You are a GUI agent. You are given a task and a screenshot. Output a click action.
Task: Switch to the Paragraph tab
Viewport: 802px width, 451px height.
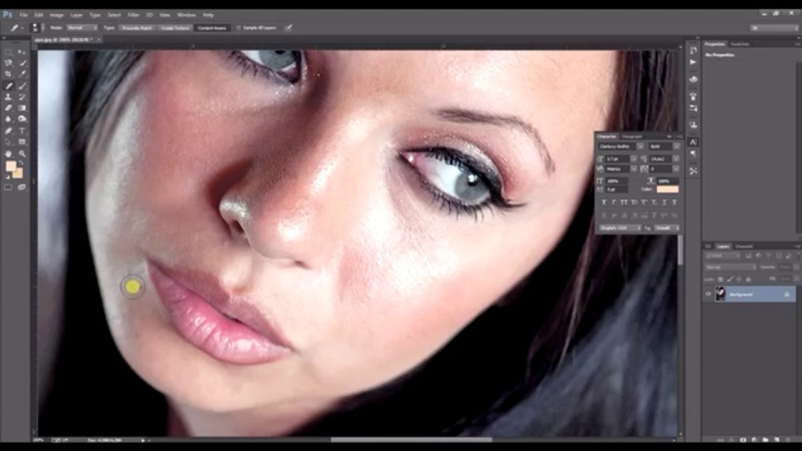(x=632, y=137)
